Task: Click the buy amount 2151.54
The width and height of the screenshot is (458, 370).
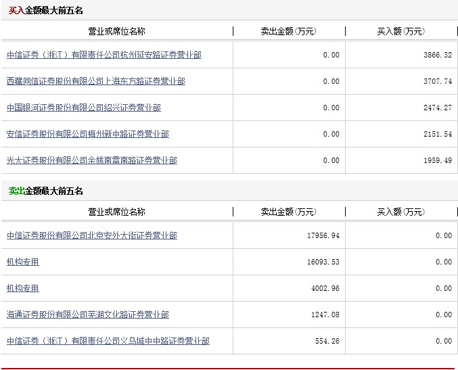Action: pos(438,134)
